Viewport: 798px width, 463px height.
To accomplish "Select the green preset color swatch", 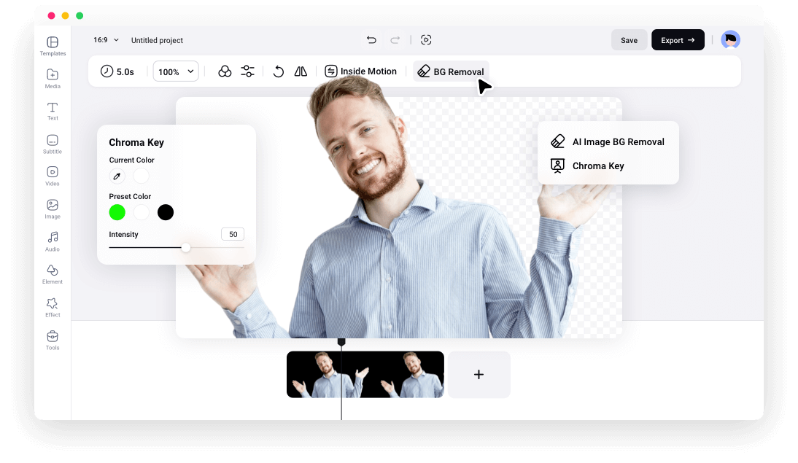I will (x=117, y=212).
